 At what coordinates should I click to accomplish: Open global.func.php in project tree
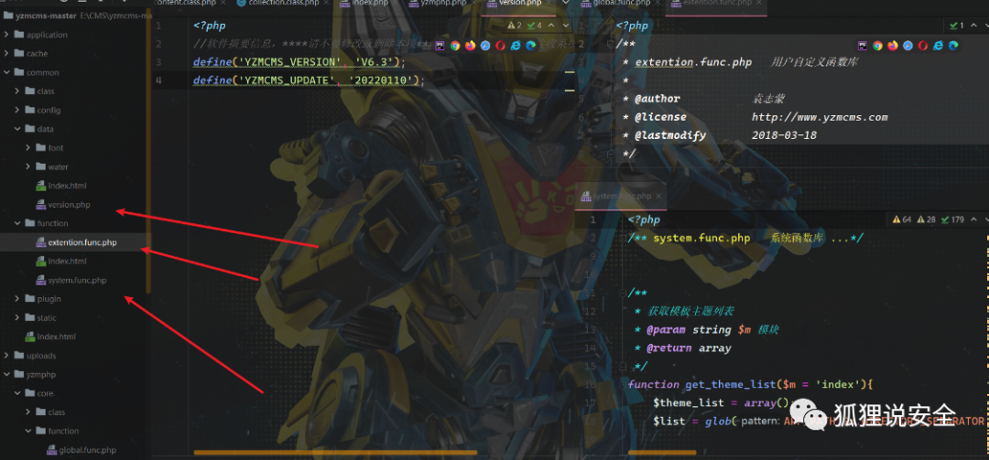tap(87, 450)
